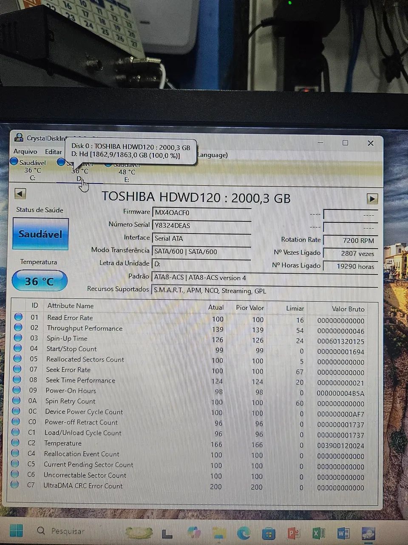This screenshot has width=408, height=545.
Task: Click the status icon beside Seek Error Rate
Action: pyautogui.click(x=17, y=369)
